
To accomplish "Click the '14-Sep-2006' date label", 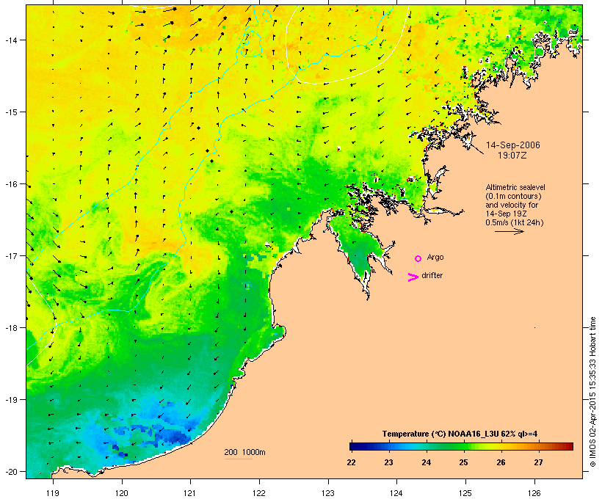I will click(x=513, y=145).
